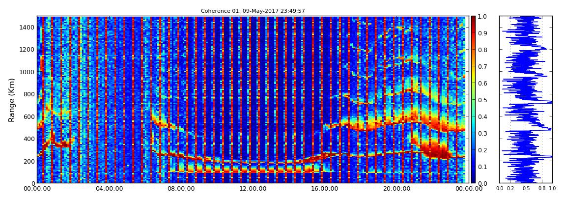Click the 800 range tick label
This screenshot has width=565, height=200.
pos(29,94)
